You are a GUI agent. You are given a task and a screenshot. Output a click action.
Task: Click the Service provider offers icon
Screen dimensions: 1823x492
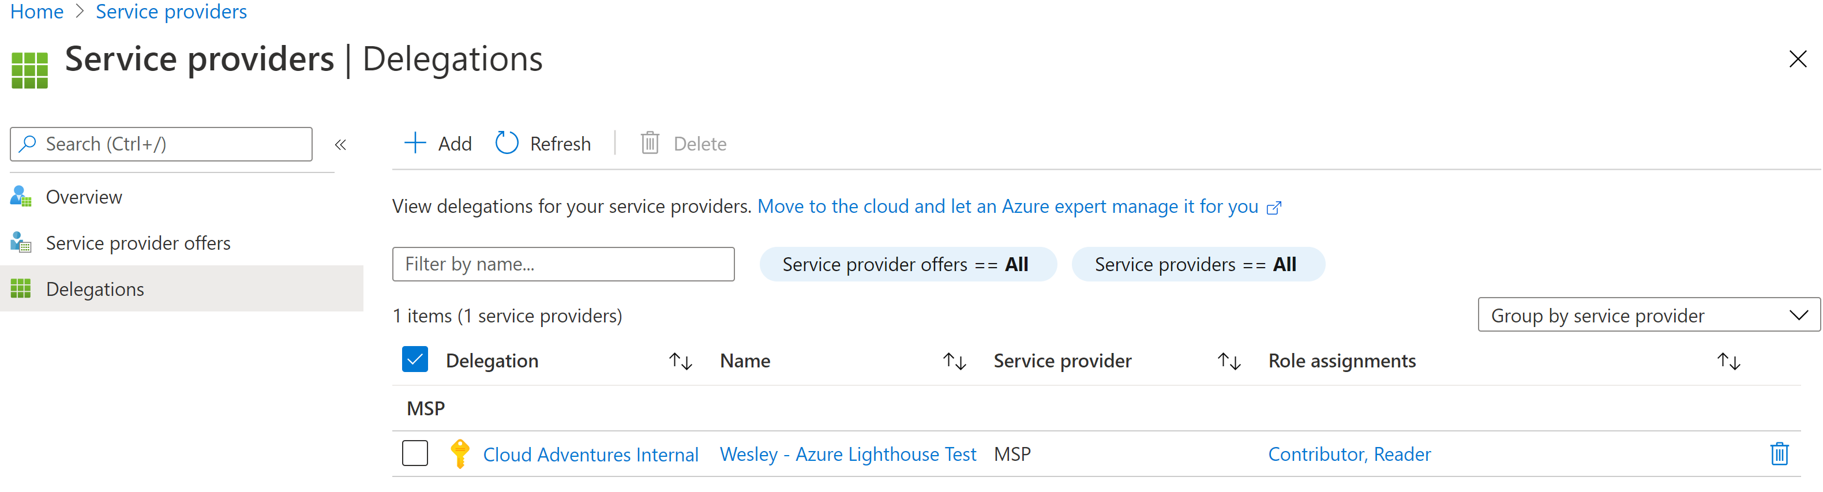pyautogui.click(x=21, y=243)
